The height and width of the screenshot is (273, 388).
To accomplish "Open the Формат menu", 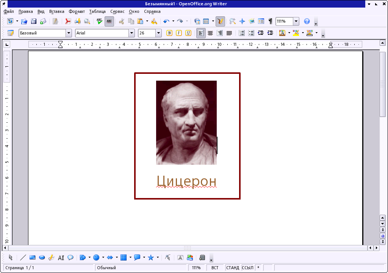I will (x=77, y=11).
